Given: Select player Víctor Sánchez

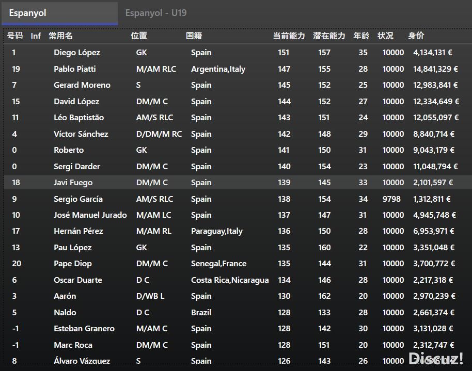Looking at the screenshot, I should (x=81, y=134).
